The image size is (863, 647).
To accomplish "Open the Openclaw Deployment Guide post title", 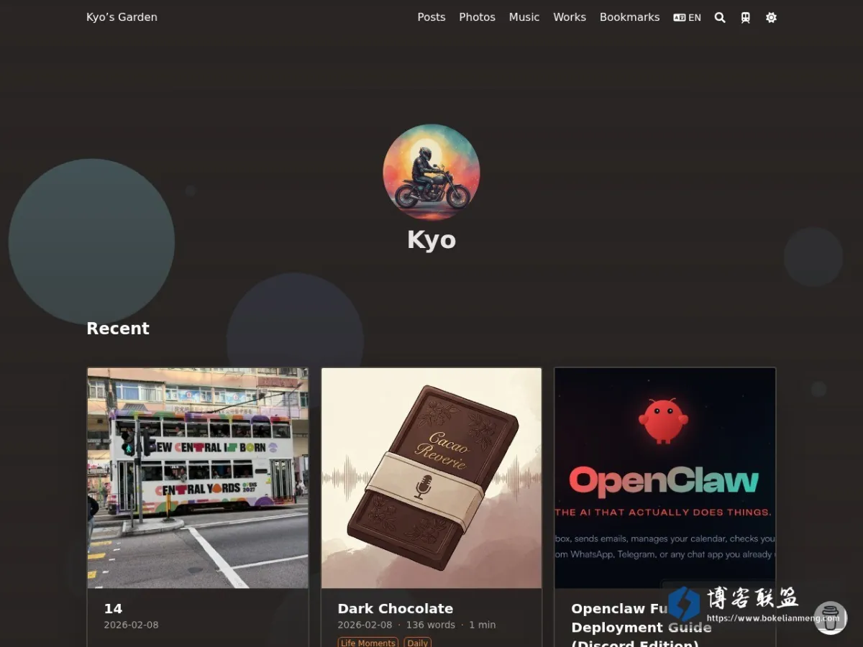I will pos(641,626).
